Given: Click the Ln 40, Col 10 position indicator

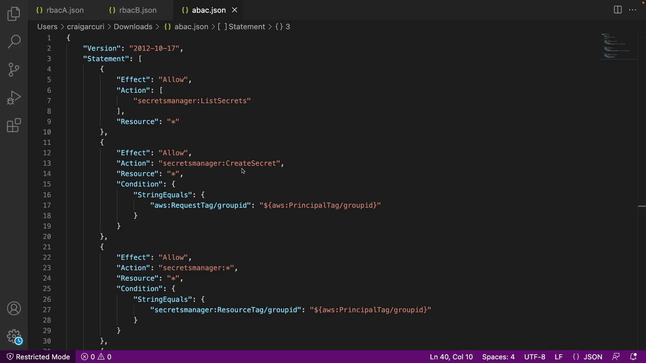Looking at the screenshot, I should (451, 357).
